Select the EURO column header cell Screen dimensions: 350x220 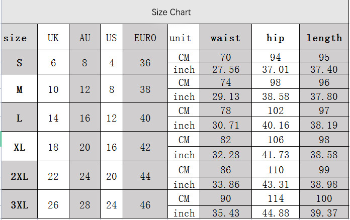(145, 38)
